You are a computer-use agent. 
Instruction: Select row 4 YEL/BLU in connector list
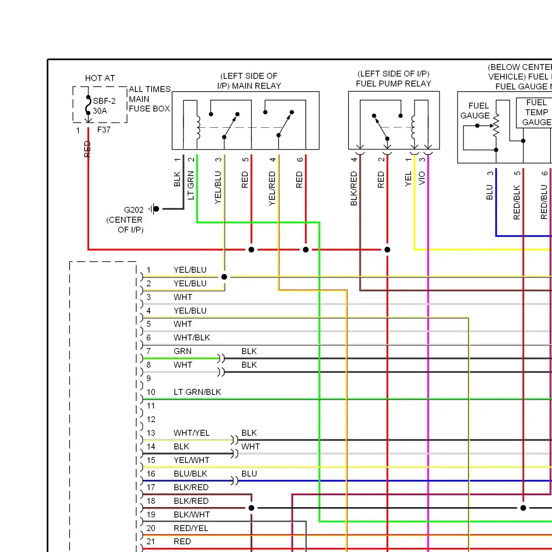click(x=190, y=311)
